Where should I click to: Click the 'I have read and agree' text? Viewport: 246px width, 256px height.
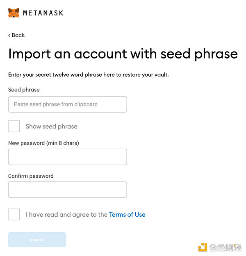tap(66, 215)
